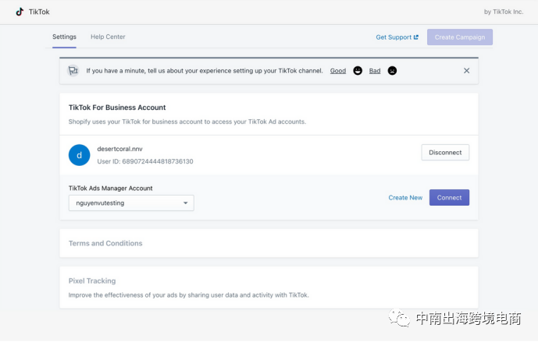
Task: Click the WeChat watermark icon
Action: pos(399,318)
